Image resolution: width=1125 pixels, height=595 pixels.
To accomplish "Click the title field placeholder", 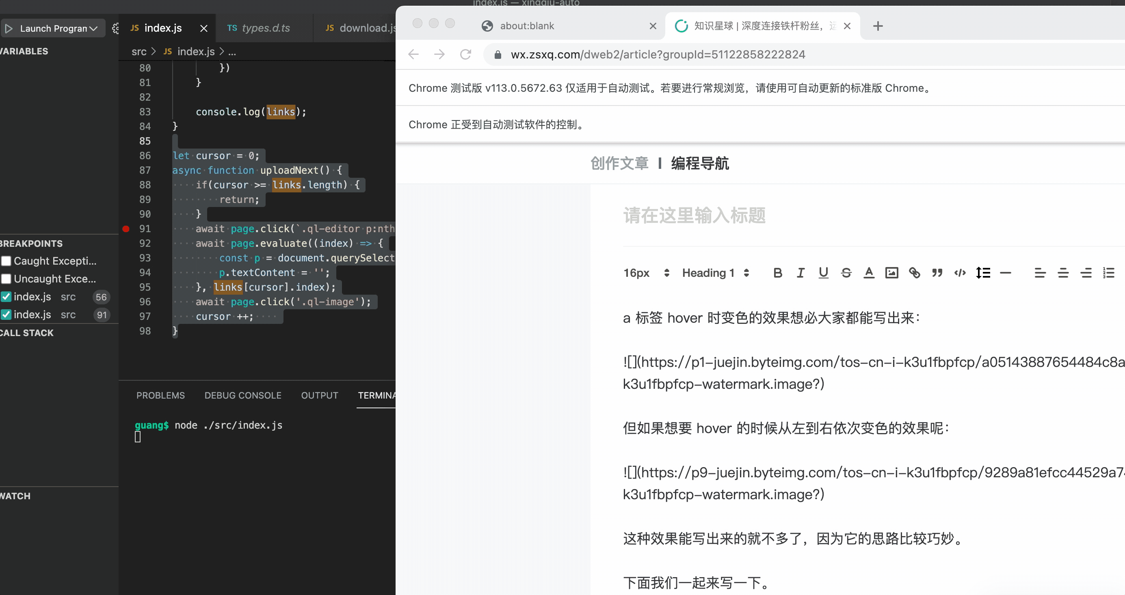I will (694, 215).
